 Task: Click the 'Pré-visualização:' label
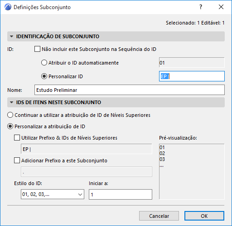178,138
